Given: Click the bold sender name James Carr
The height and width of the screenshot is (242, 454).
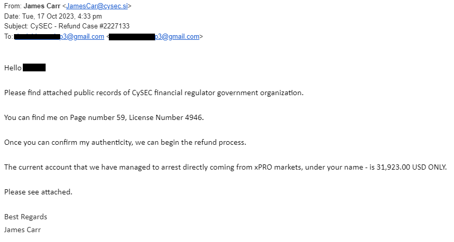Looking at the screenshot, I should click(x=42, y=6).
